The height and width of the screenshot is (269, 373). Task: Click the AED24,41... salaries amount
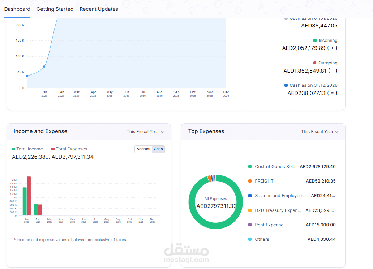click(x=323, y=196)
